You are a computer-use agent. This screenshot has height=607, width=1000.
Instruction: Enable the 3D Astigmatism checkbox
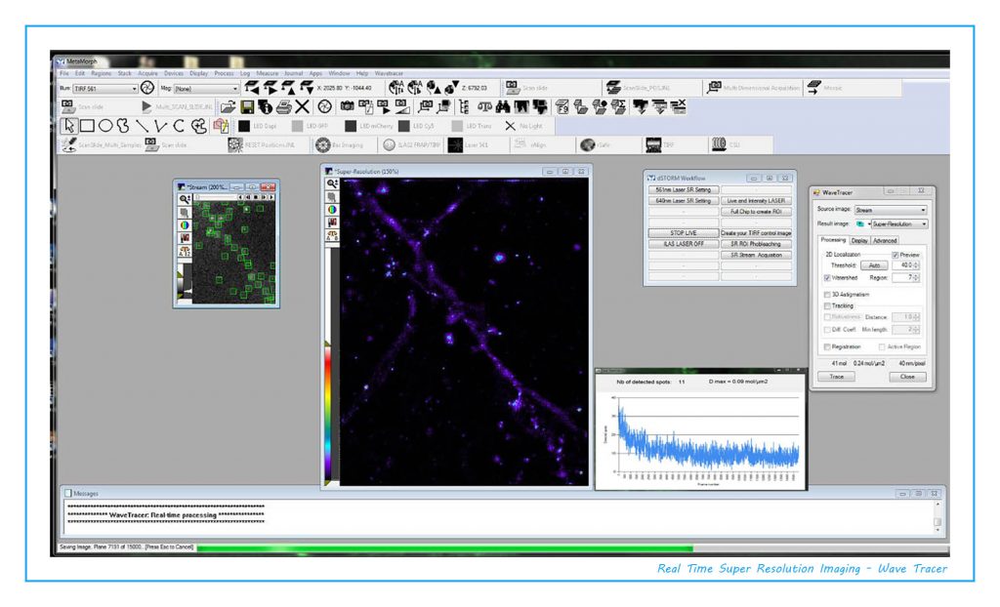(828, 294)
